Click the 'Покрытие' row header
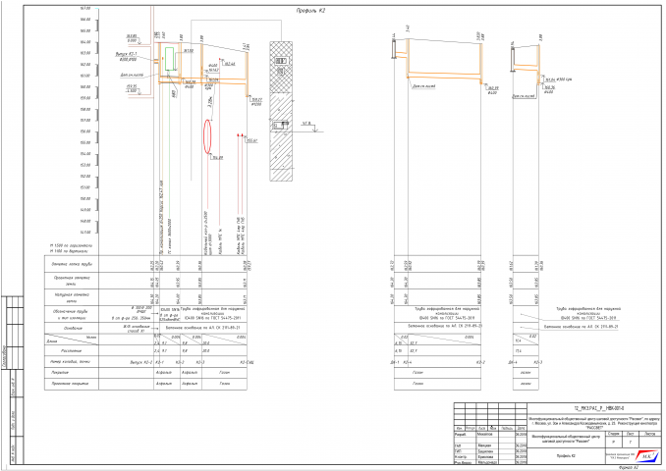Screen dimensions: 666x471 click(x=72, y=373)
